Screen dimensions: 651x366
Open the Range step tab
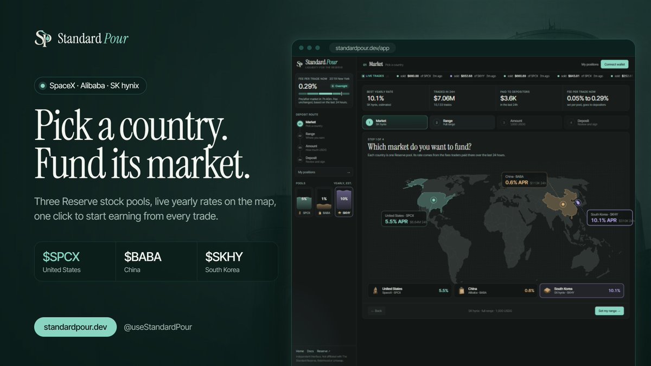(x=462, y=123)
